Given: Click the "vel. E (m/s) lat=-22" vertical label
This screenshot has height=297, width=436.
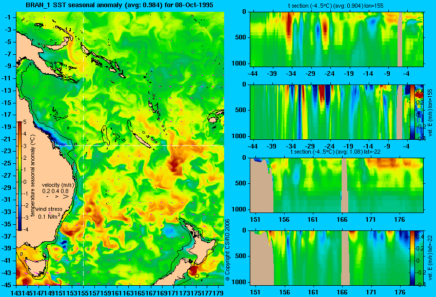Looking at the screenshot, I should tap(430, 258).
